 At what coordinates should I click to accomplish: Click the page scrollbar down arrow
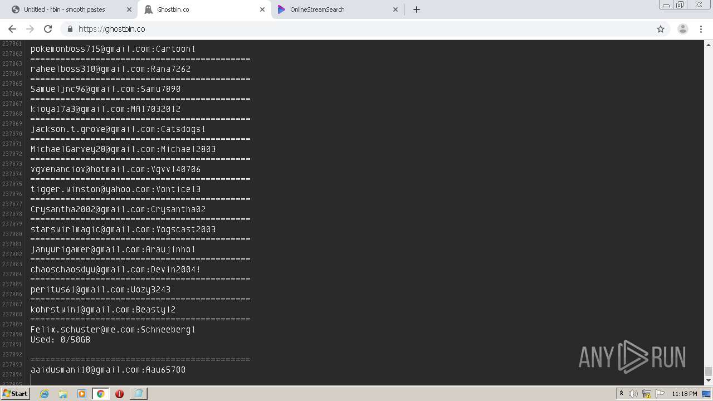tap(709, 381)
